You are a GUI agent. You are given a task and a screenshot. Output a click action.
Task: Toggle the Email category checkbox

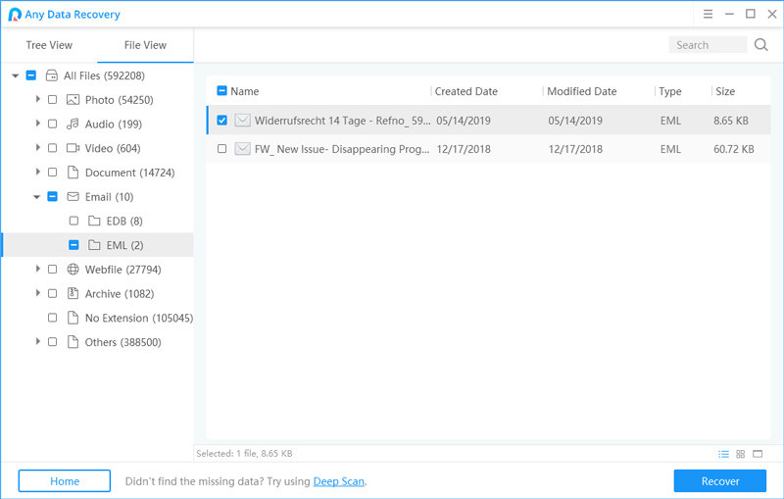pyautogui.click(x=53, y=196)
